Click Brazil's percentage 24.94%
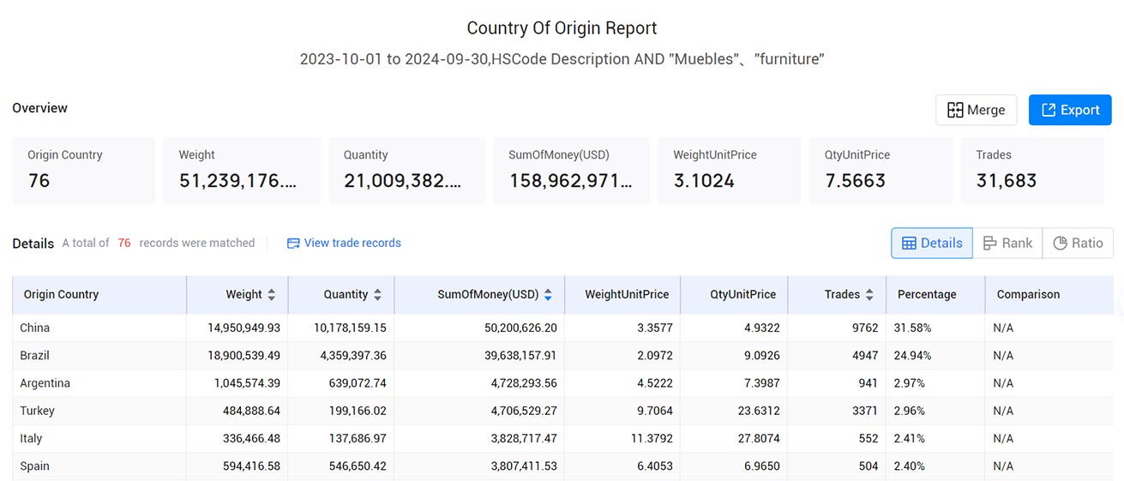The image size is (1124, 481). pyautogui.click(x=912, y=355)
